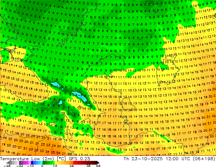Click the '48' legend scale value
This screenshot has width=216, height=167.
pos(98,166)
